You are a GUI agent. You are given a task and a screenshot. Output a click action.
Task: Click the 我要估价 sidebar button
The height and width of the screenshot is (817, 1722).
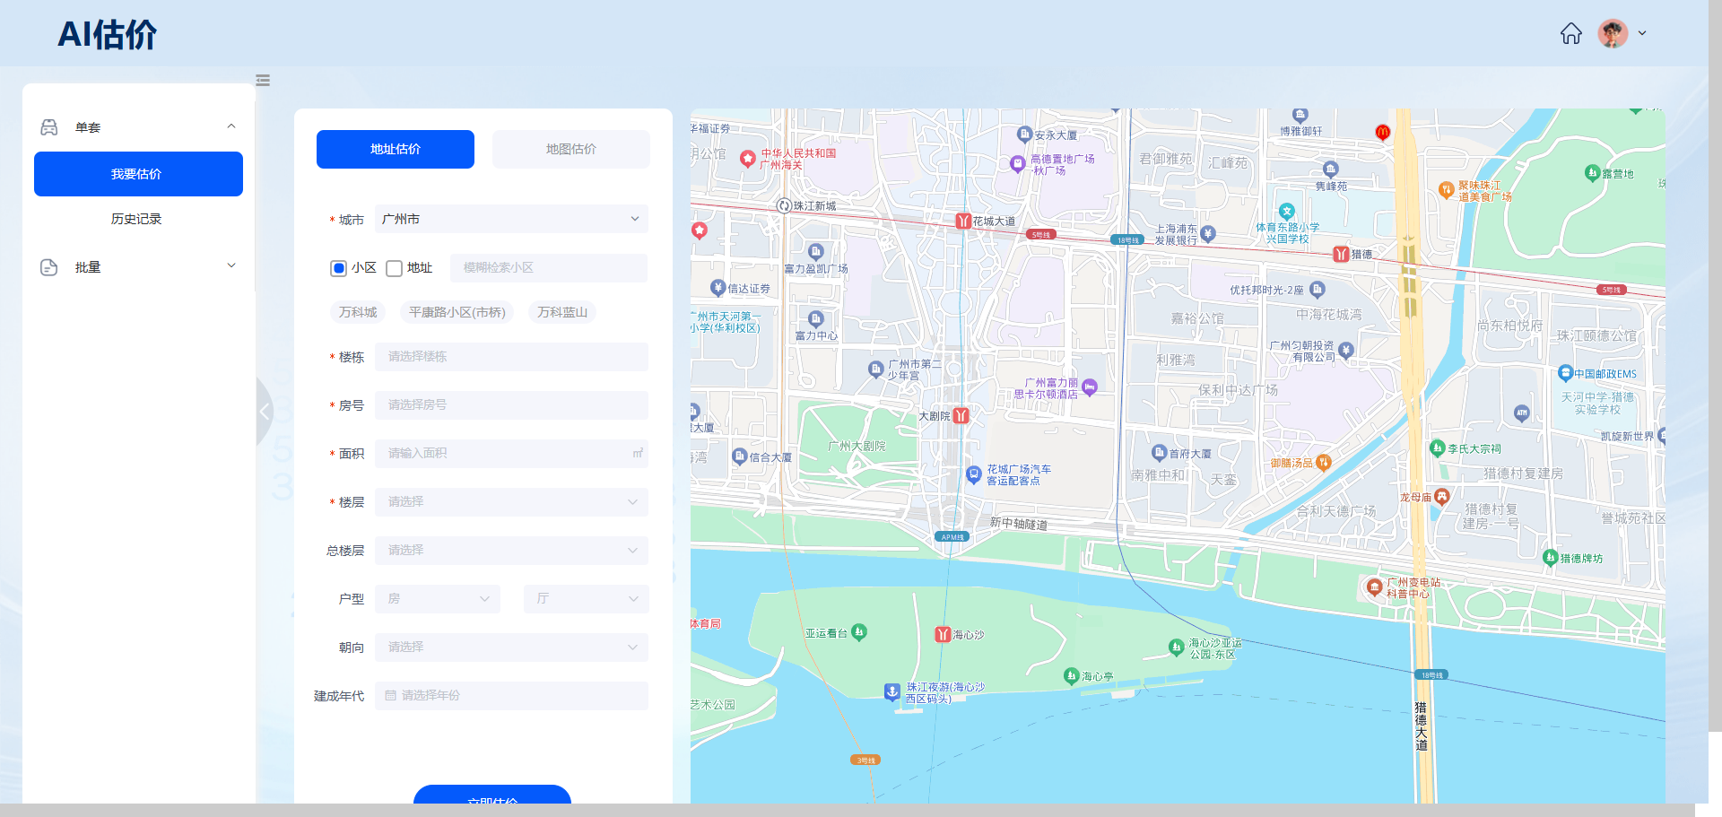(x=138, y=174)
